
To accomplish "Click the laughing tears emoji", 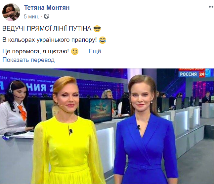I will [x=103, y=40].
